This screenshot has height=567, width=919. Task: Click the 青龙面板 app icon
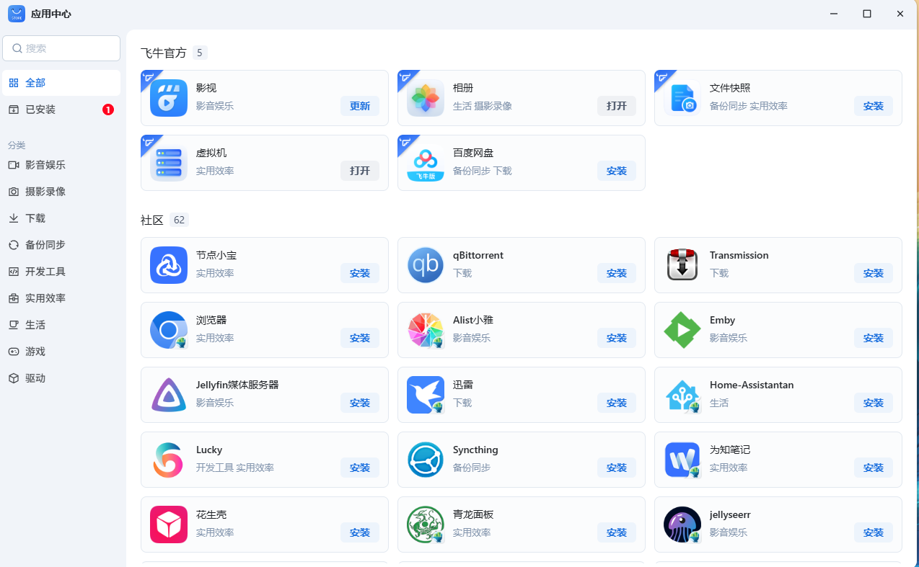(426, 524)
